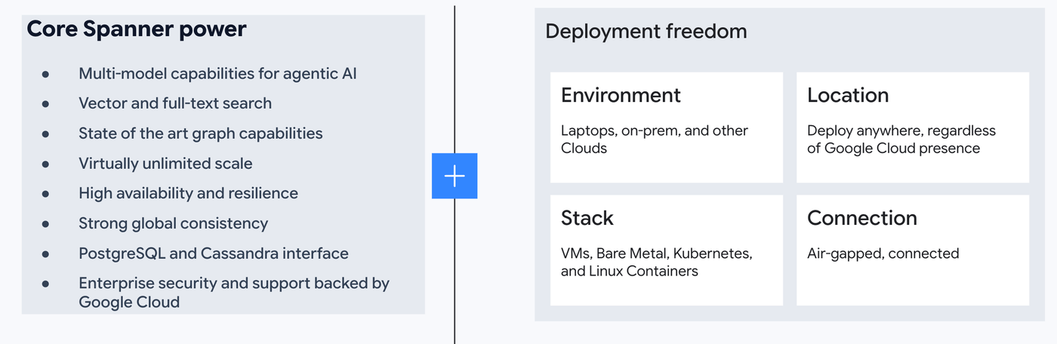
Task: Click the 'Connection' card heading
Action: click(862, 218)
